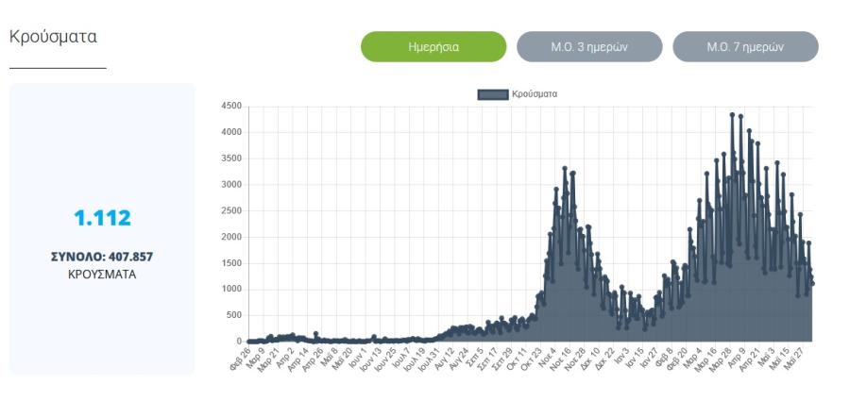The width and height of the screenshot is (850, 401).
Task: Click the 2000 y-axis label
Action: [x=231, y=237]
